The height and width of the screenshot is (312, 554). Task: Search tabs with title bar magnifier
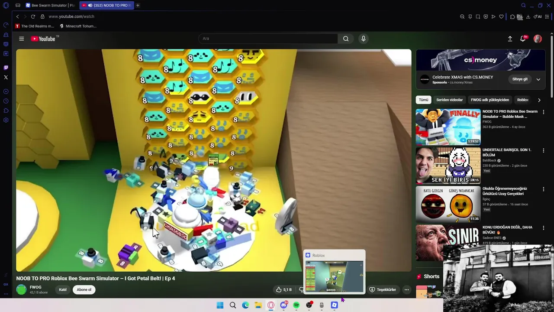point(523,5)
